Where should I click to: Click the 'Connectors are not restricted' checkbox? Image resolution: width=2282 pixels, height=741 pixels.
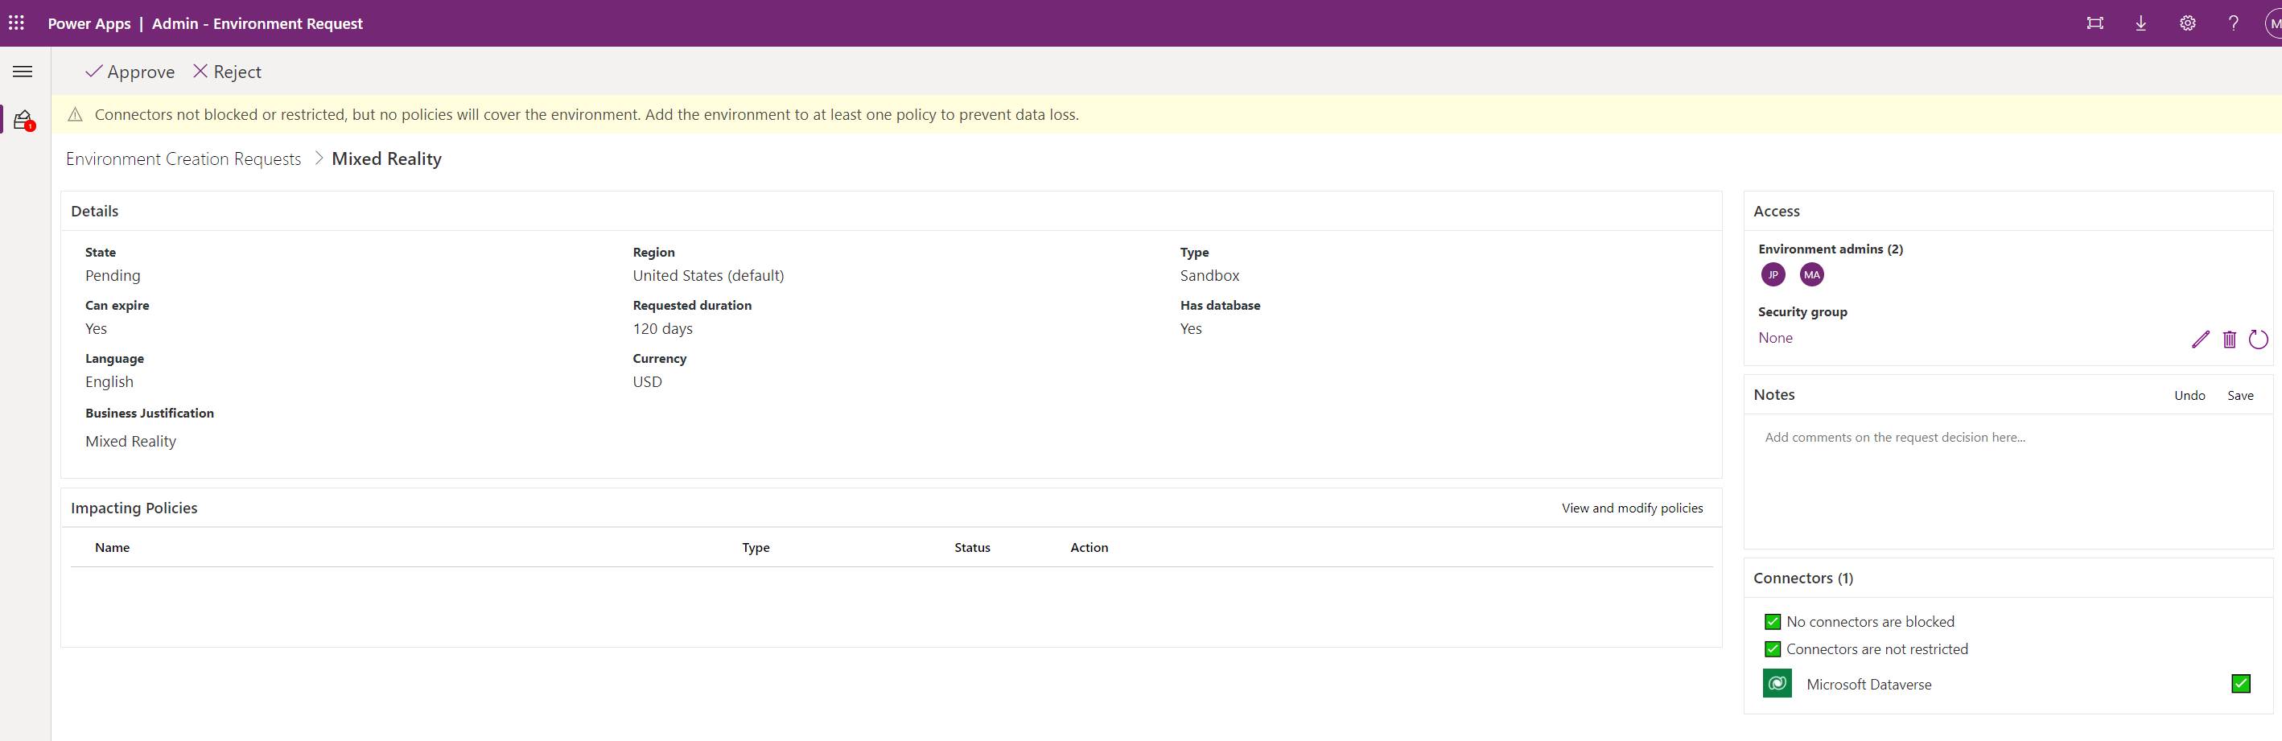1772,649
